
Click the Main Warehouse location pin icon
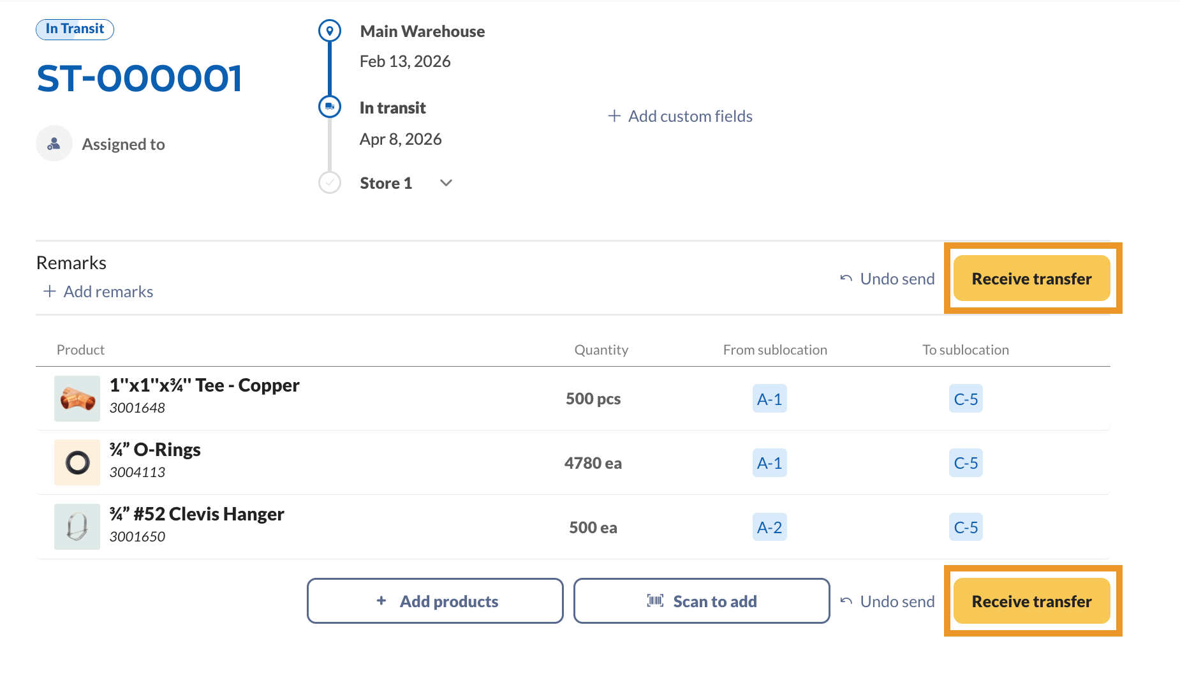330,31
